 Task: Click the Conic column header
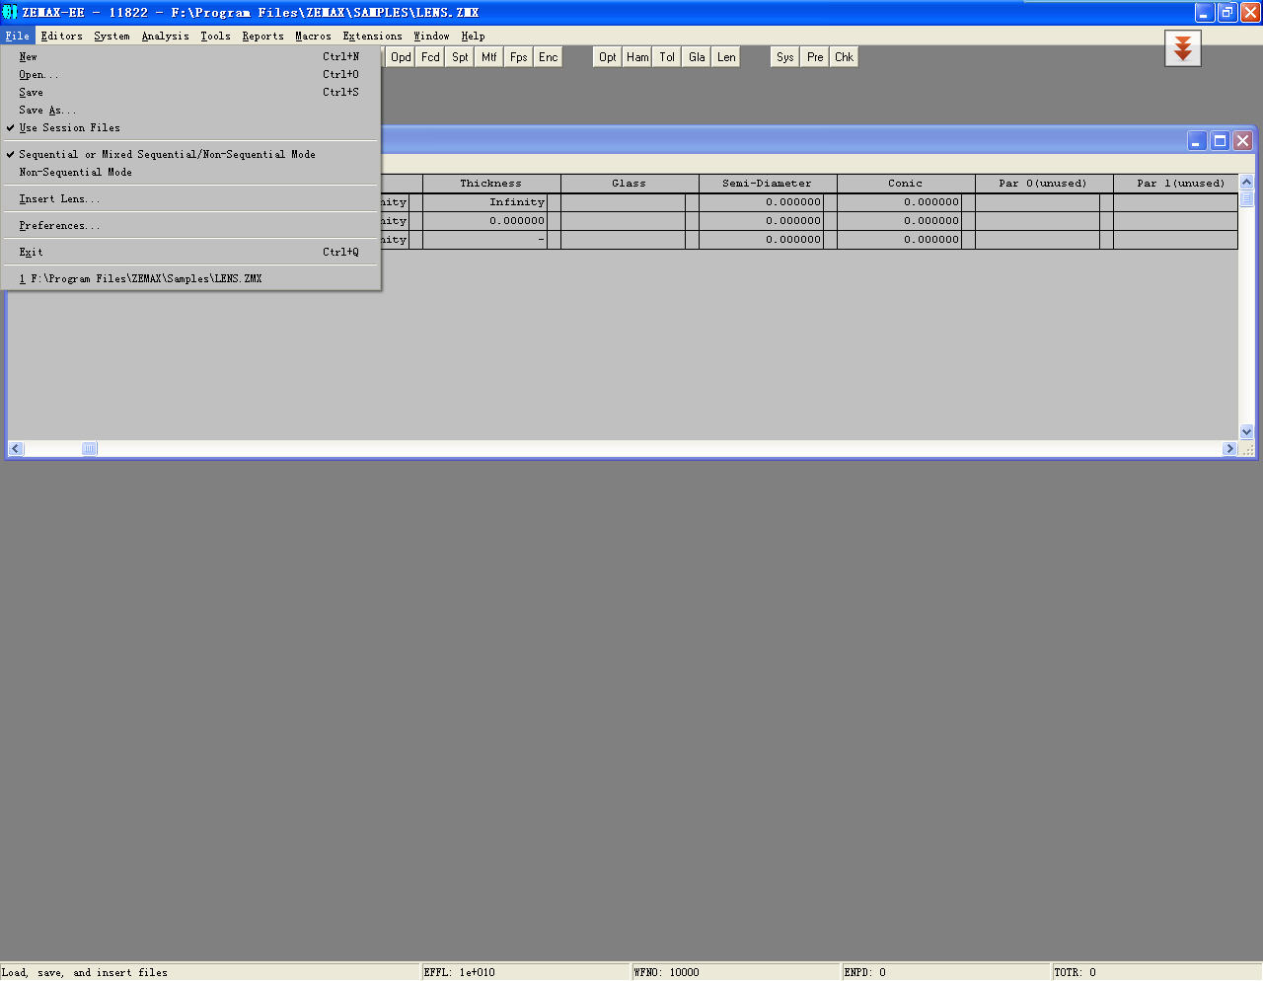[906, 184]
